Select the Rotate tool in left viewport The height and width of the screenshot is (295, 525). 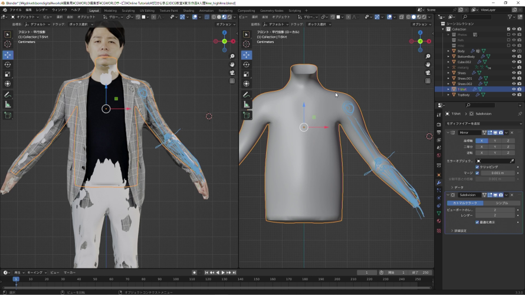coord(8,64)
